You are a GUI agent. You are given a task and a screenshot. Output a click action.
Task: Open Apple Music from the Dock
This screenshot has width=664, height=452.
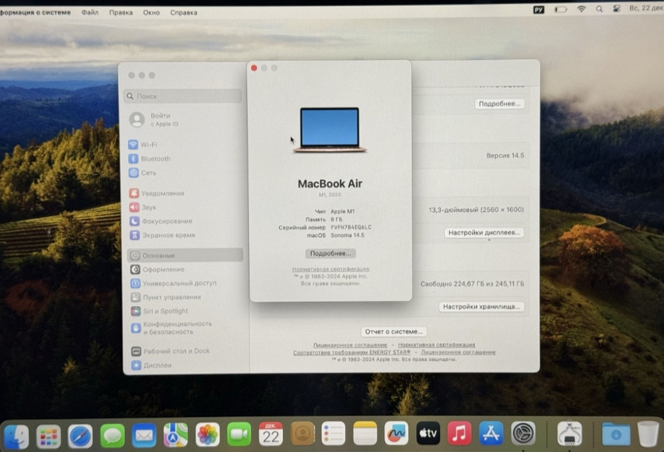pyautogui.click(x=458, y=433)
